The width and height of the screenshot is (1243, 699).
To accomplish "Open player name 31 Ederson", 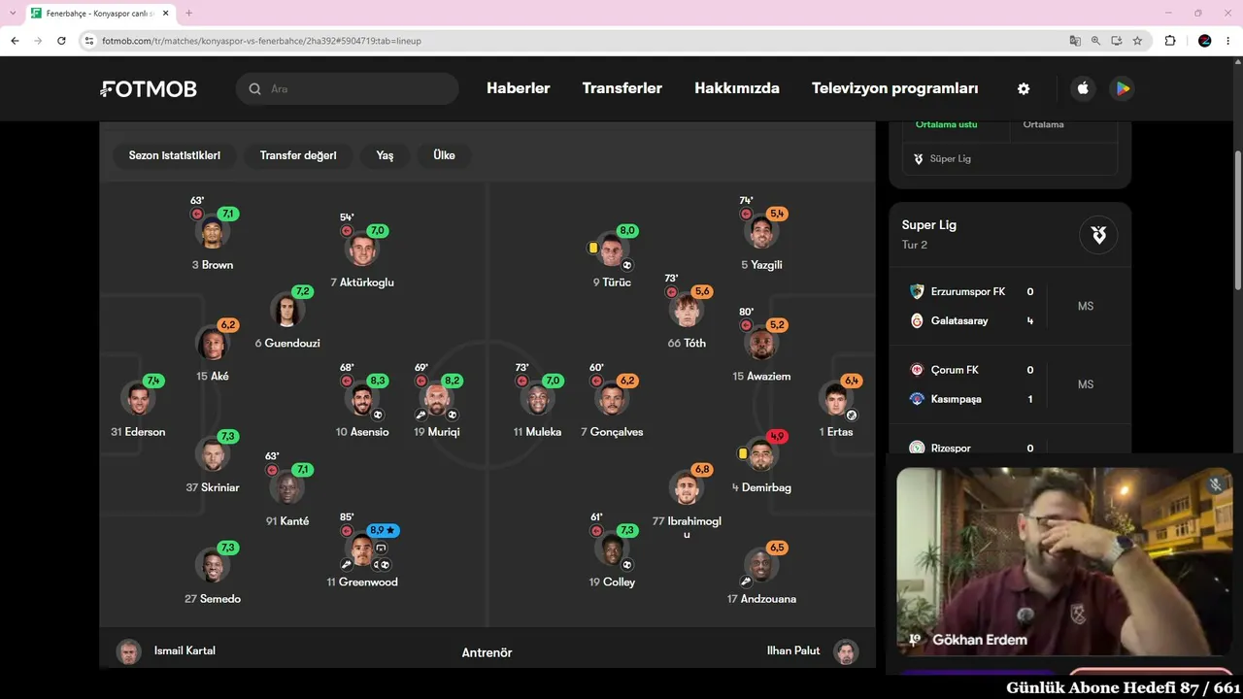I will click(x=138, y=432).
